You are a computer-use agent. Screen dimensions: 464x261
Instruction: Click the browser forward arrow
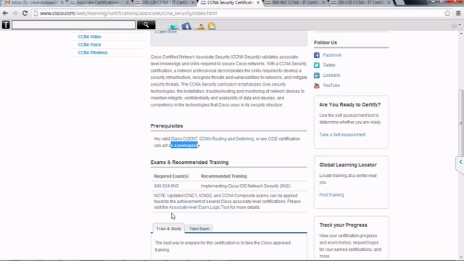click(x=14, y=13)
